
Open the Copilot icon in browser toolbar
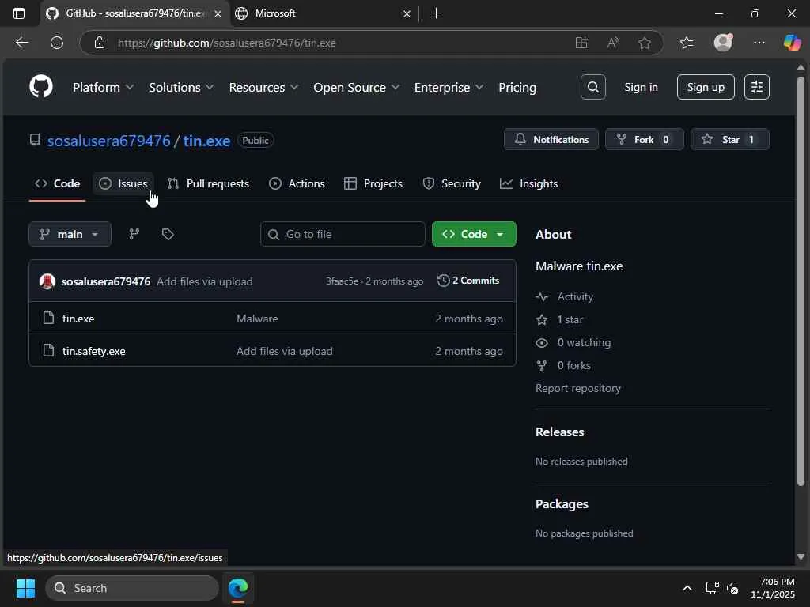pos(792,43)
